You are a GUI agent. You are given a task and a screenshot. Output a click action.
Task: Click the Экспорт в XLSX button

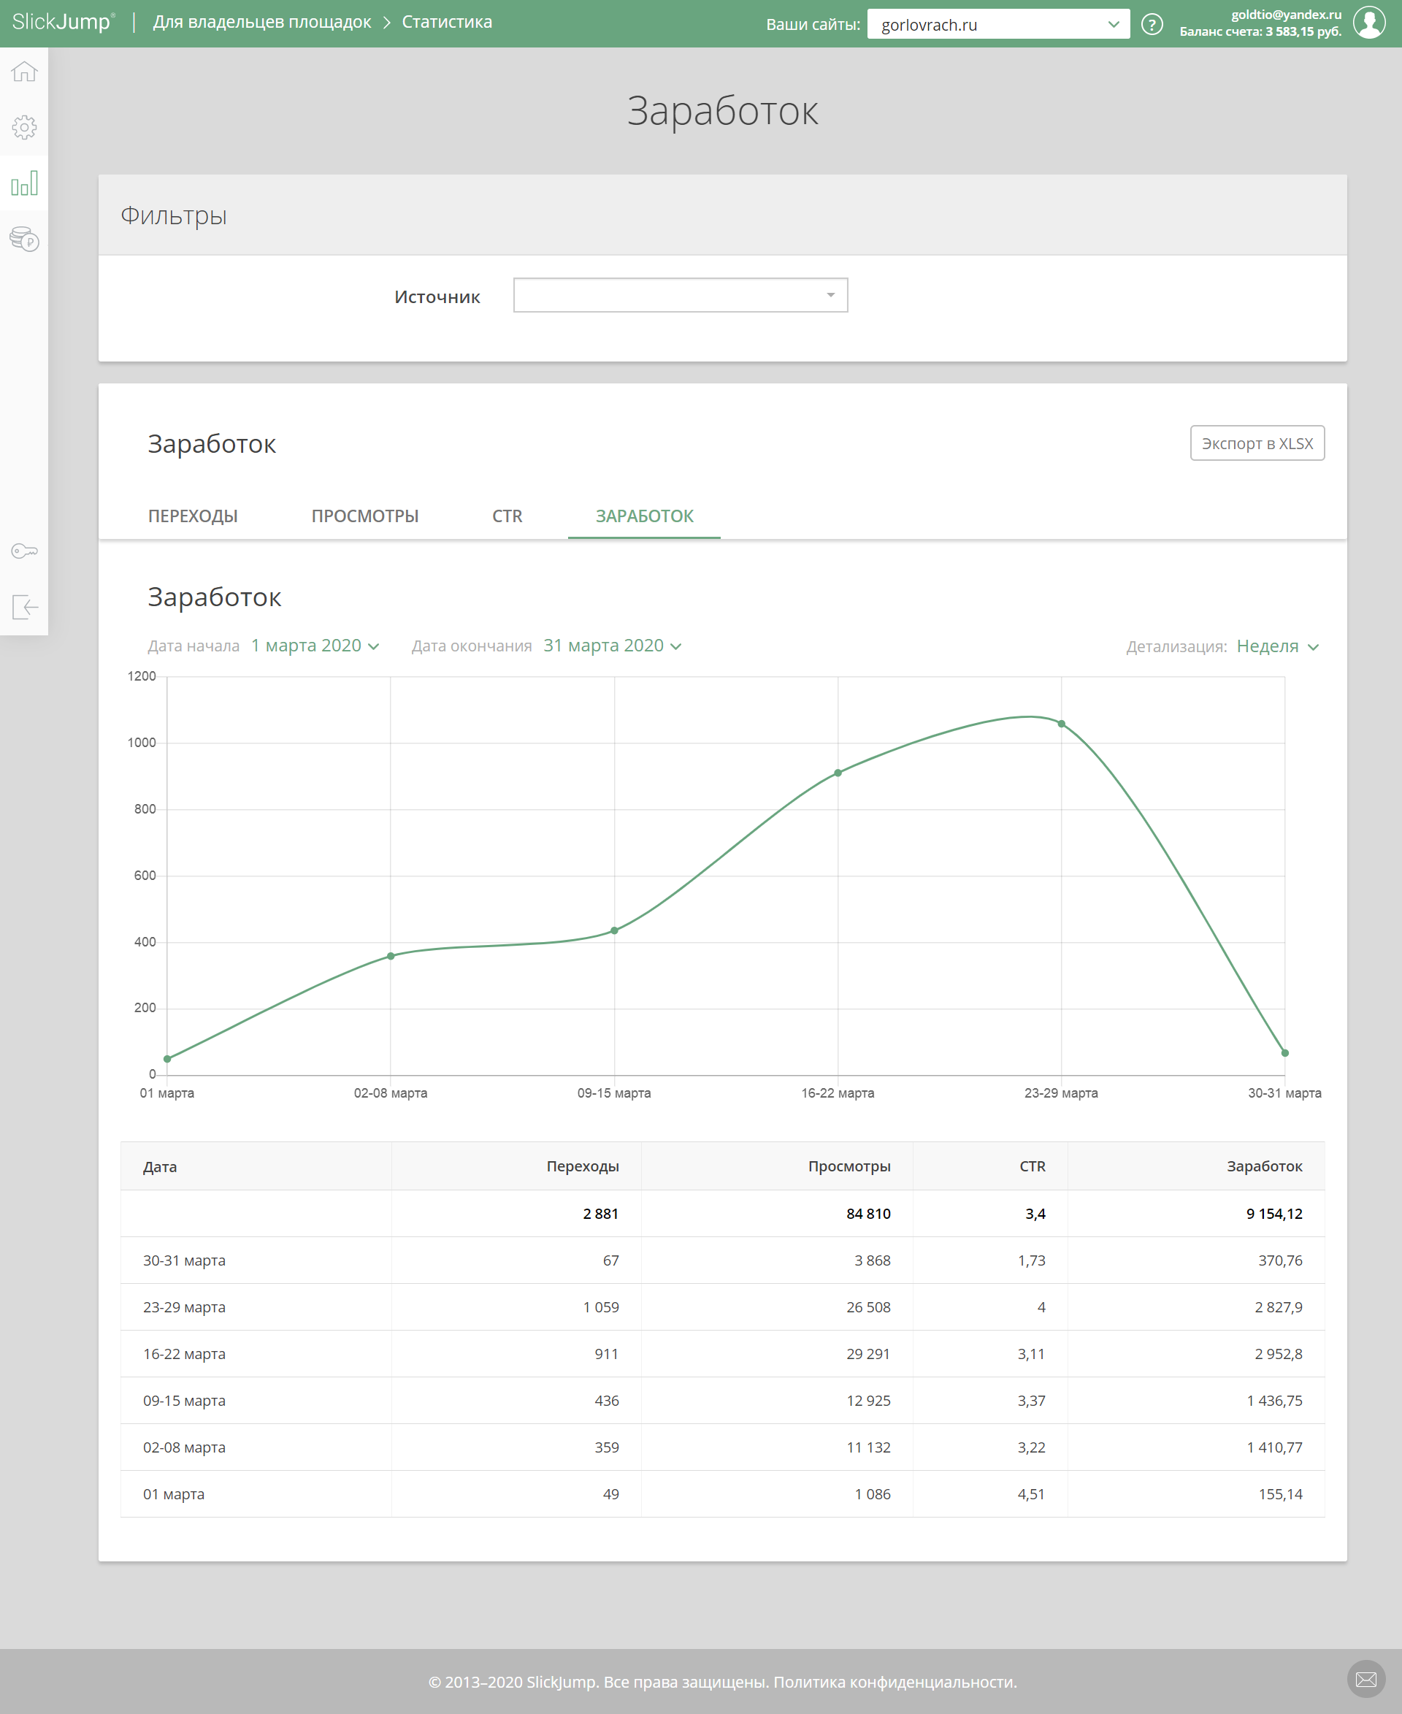(1257, 443)
